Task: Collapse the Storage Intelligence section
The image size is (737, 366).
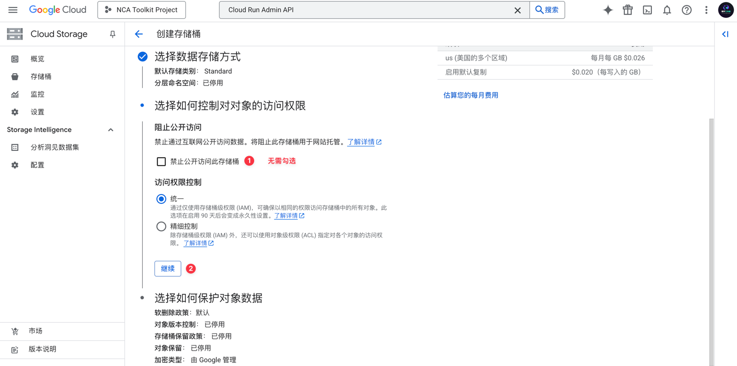Action: pyautogui.click(x=111, y=130)
